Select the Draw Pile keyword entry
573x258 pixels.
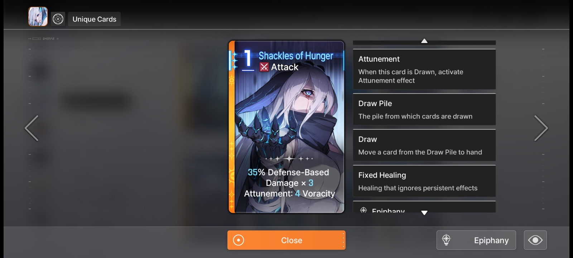click(x=424, y=109)
